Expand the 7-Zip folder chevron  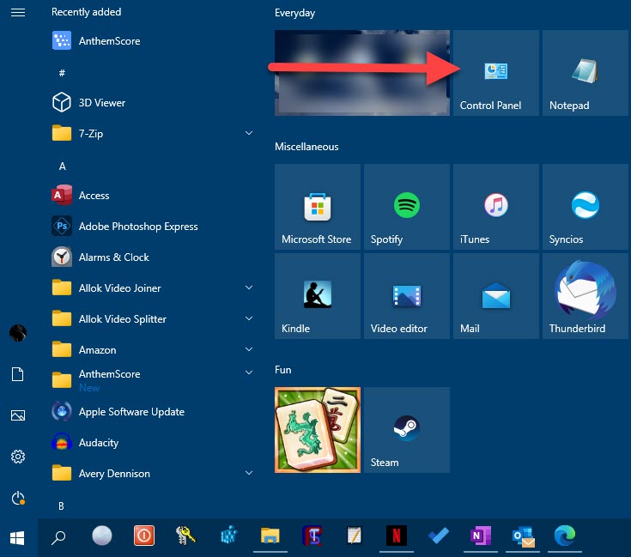pos(249,133)
